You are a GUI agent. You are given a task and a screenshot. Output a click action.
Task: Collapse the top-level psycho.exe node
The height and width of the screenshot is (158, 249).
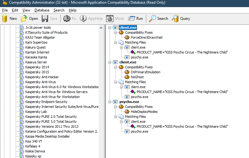[x=110, y=102]
